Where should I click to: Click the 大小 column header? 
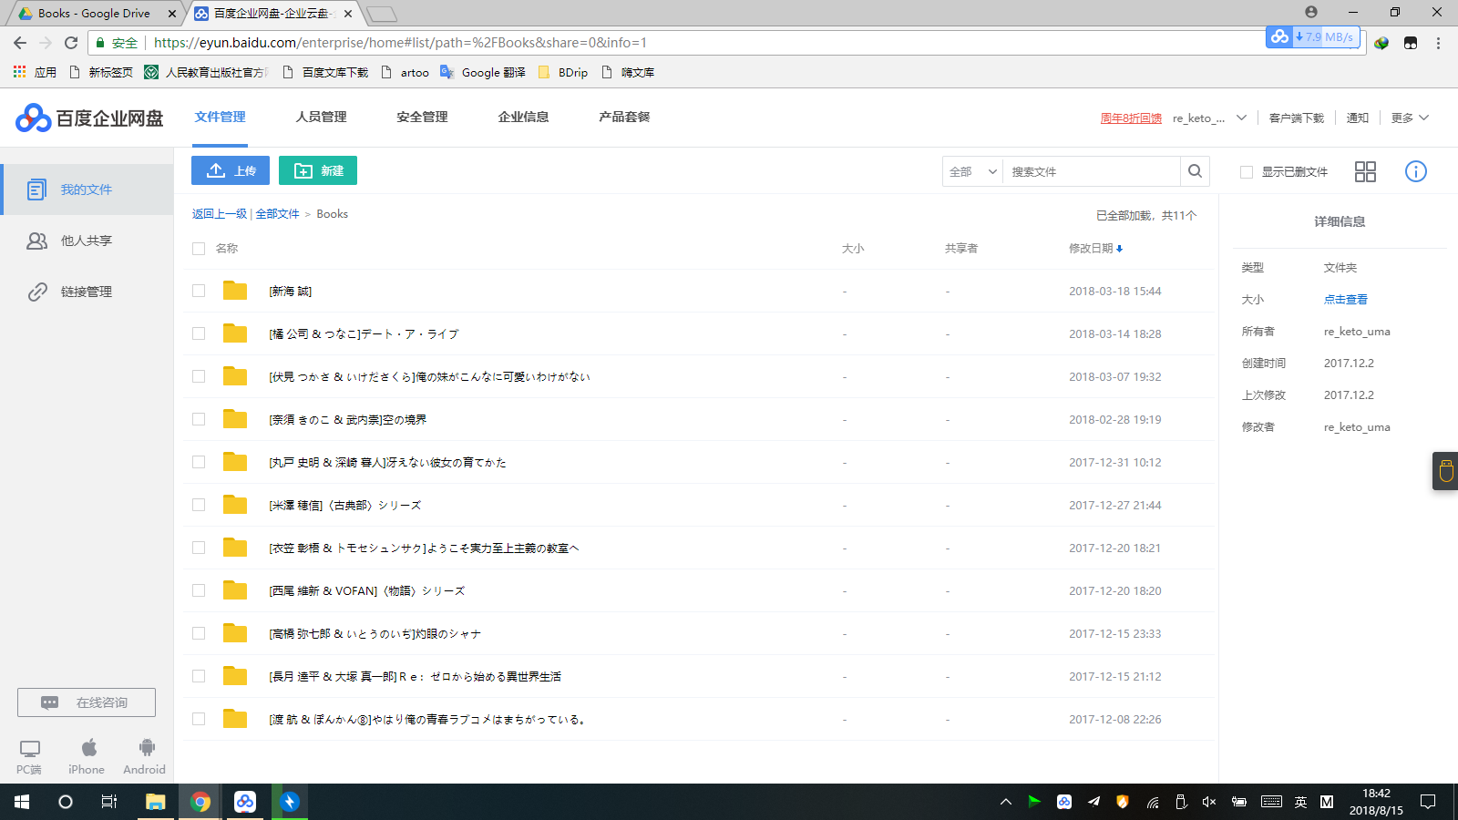853,249
